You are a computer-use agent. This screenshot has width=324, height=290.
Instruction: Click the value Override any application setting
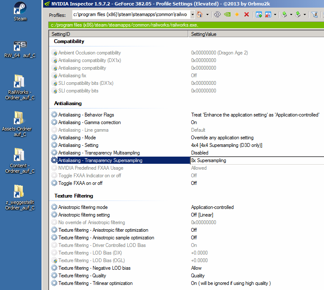[222, 138]
